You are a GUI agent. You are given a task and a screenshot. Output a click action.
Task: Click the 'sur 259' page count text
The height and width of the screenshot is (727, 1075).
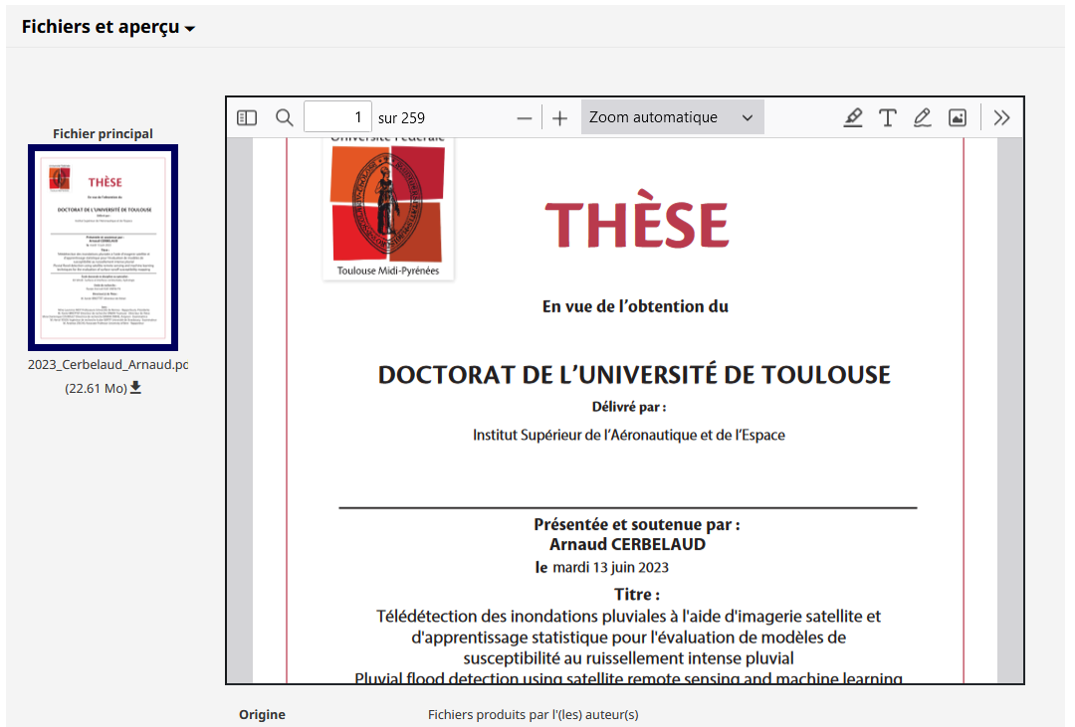click(x=402, y=118)
